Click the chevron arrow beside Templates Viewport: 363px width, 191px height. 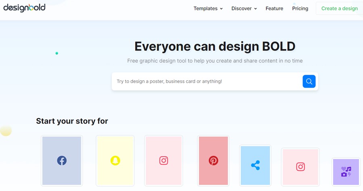[x=221, y=9]
